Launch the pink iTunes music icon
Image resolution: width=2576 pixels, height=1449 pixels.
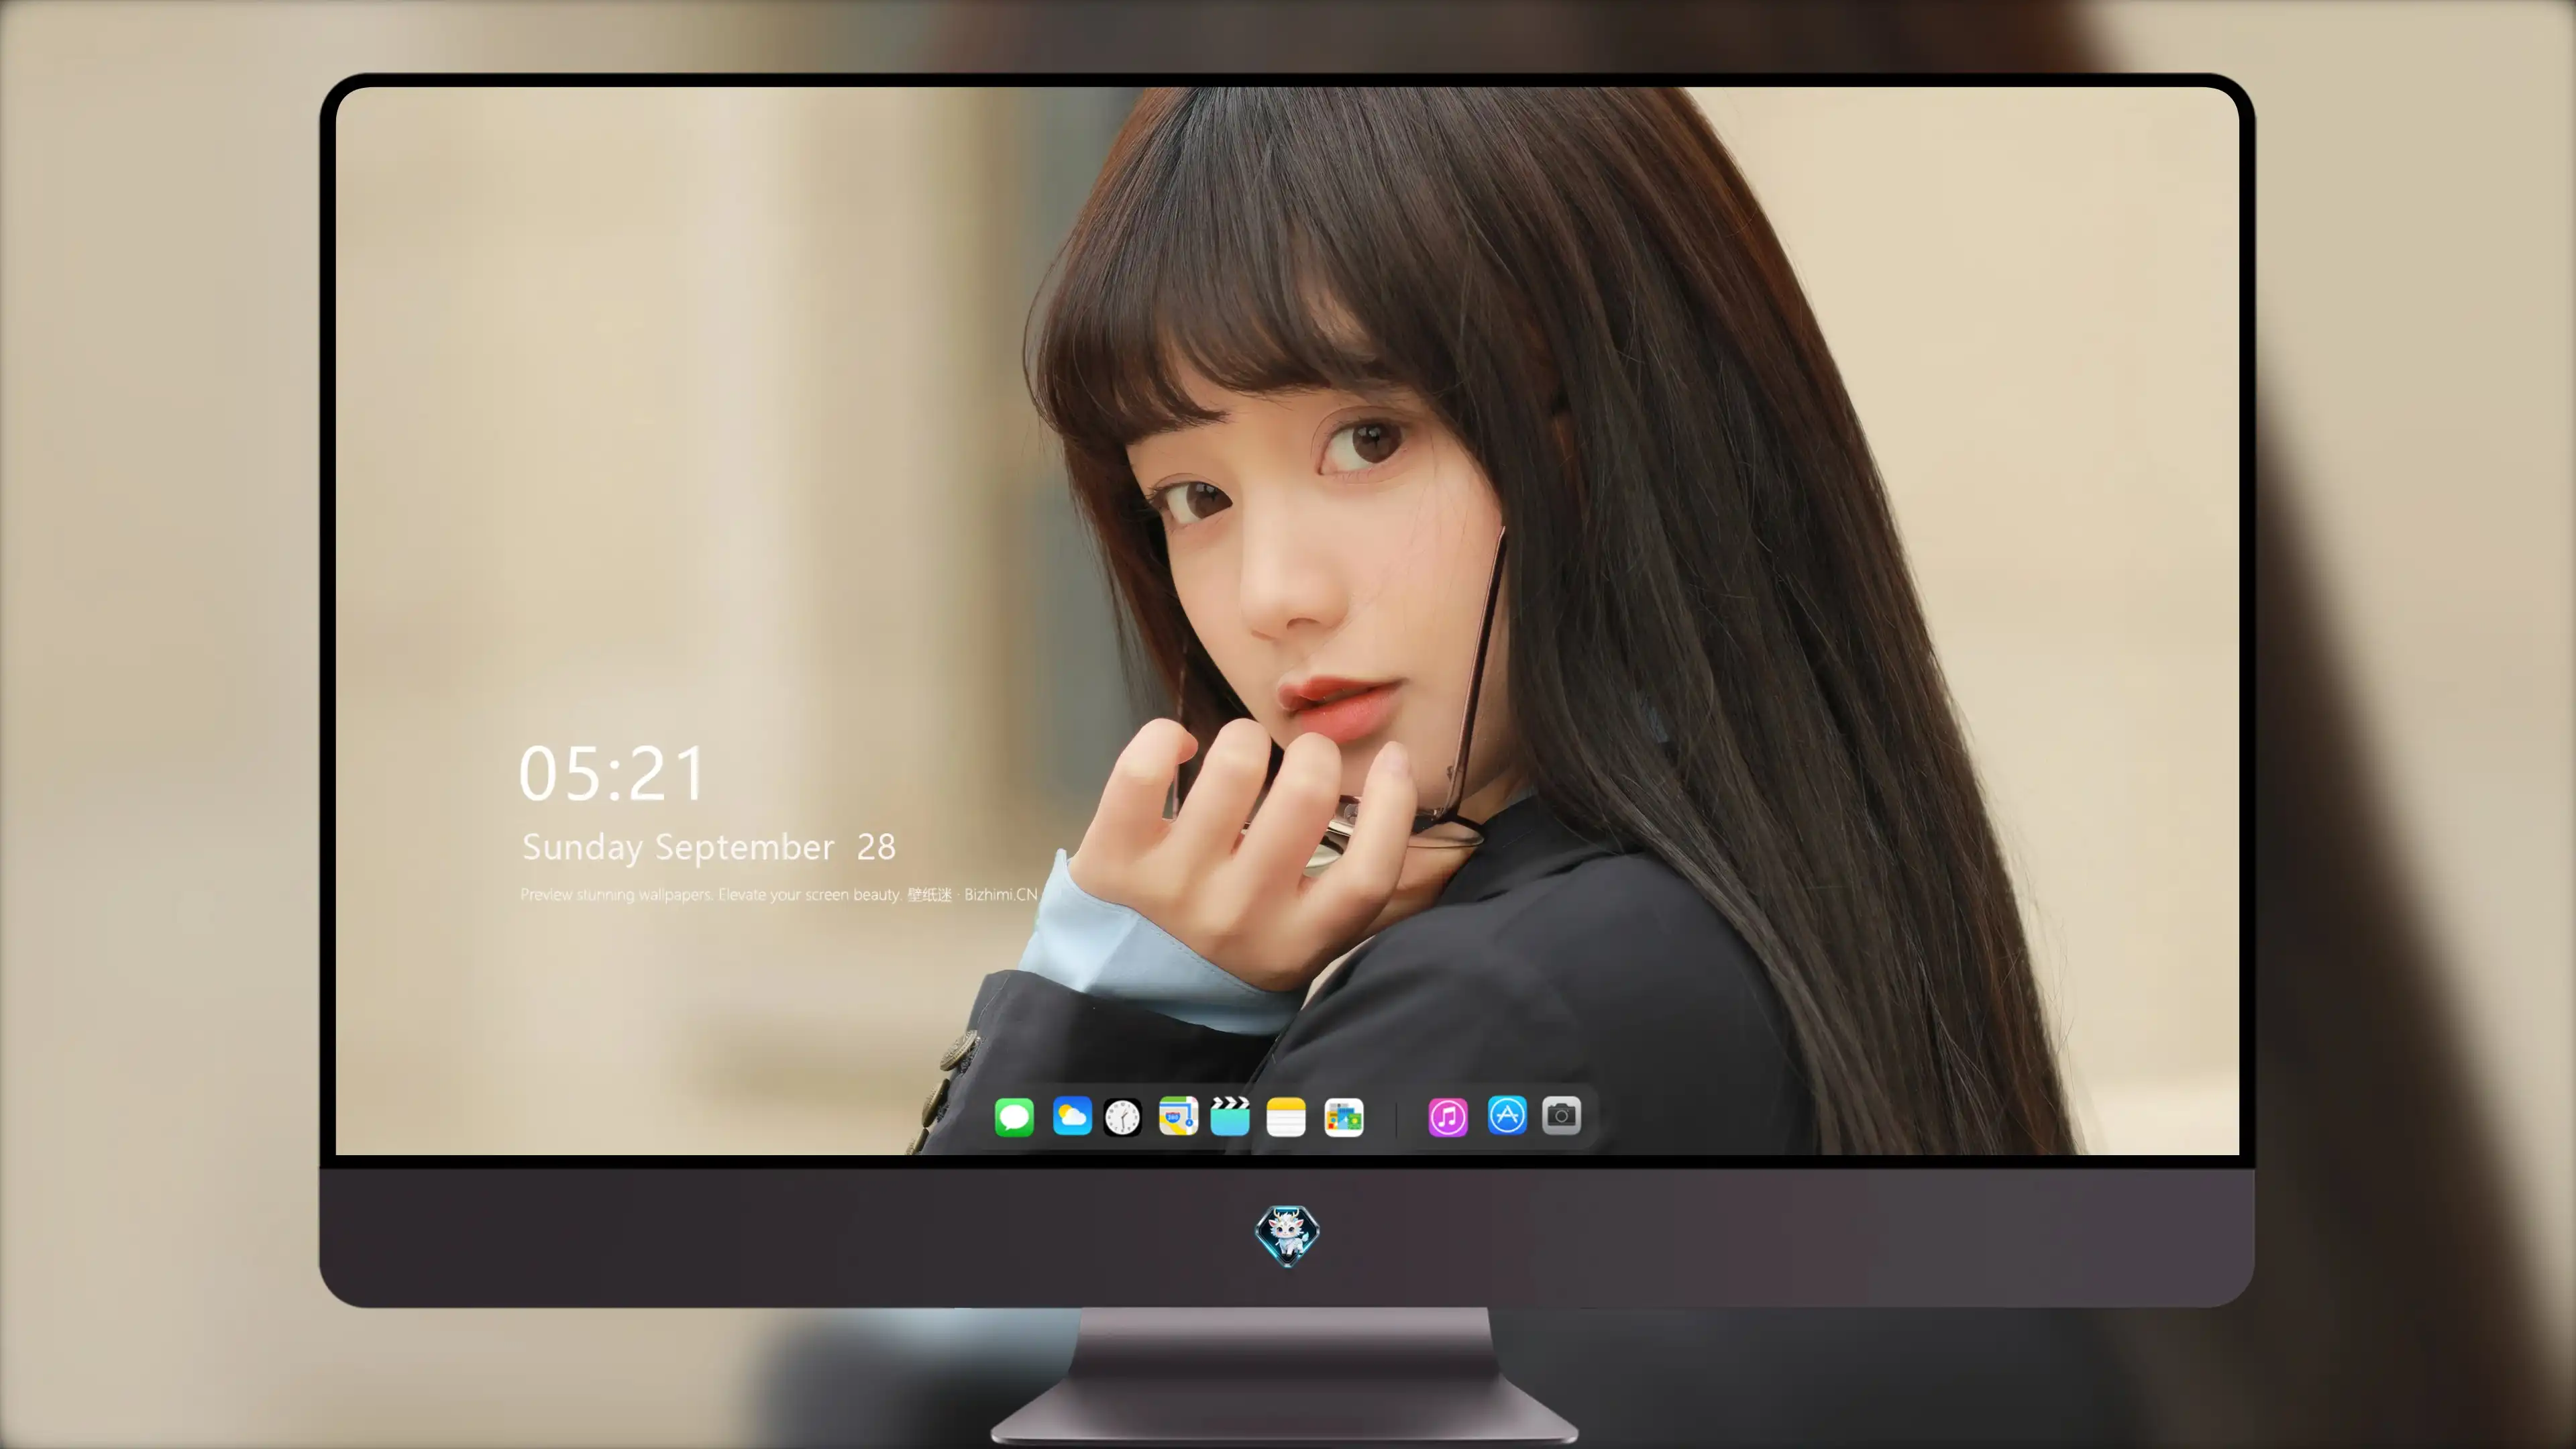tap(1448, 1117)
